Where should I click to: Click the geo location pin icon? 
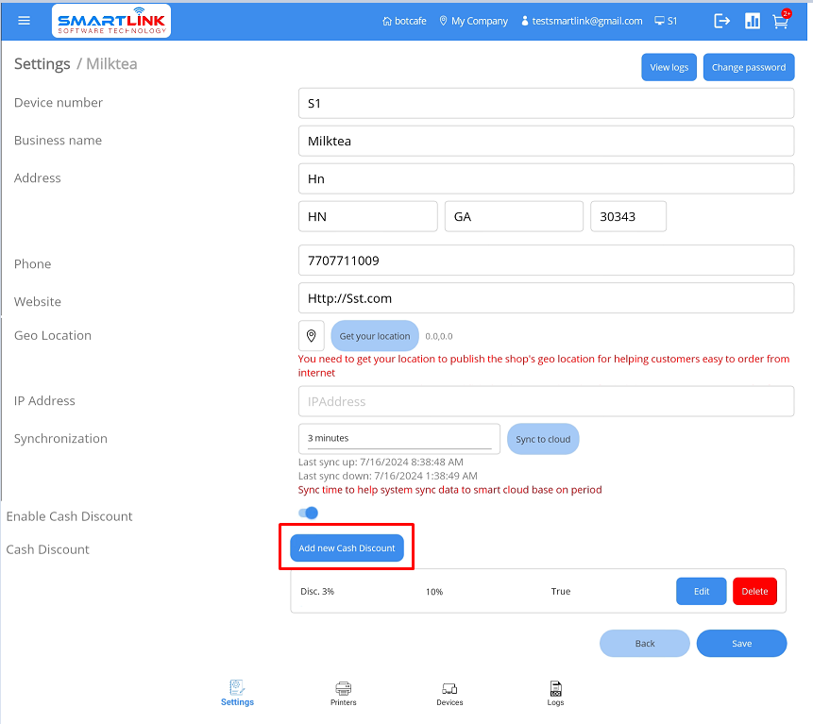tap(312, 336)
